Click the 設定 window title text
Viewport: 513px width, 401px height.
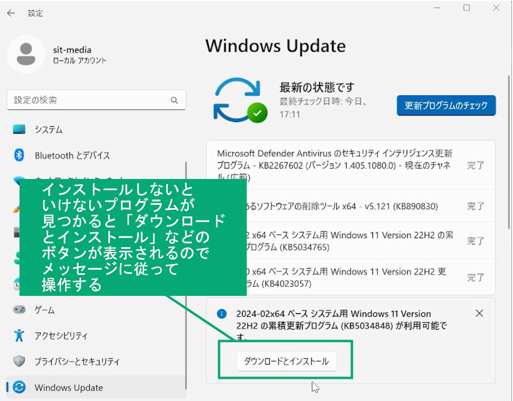35,13
